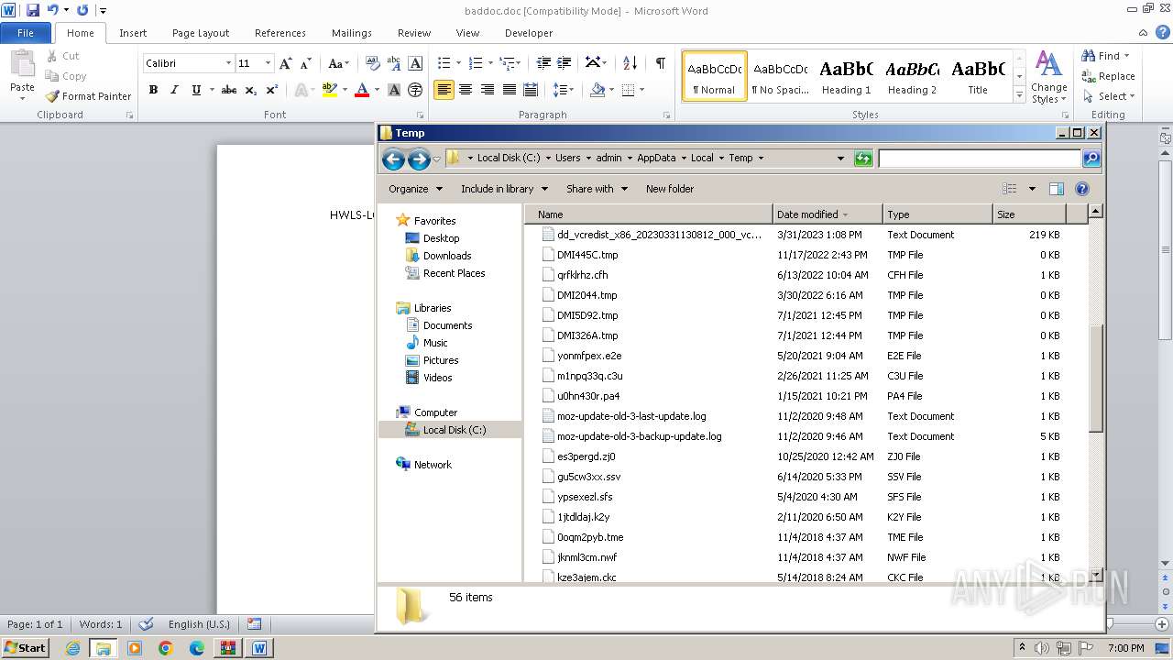Click the spelling check icon in status bar
1173x660 pixels.
pos(145,624)
